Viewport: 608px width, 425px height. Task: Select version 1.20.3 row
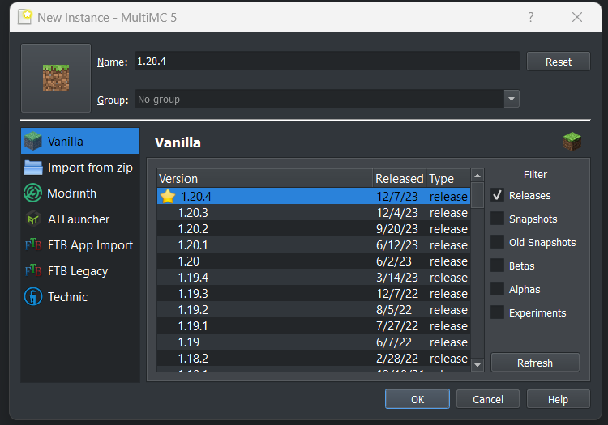click(314, 212)
